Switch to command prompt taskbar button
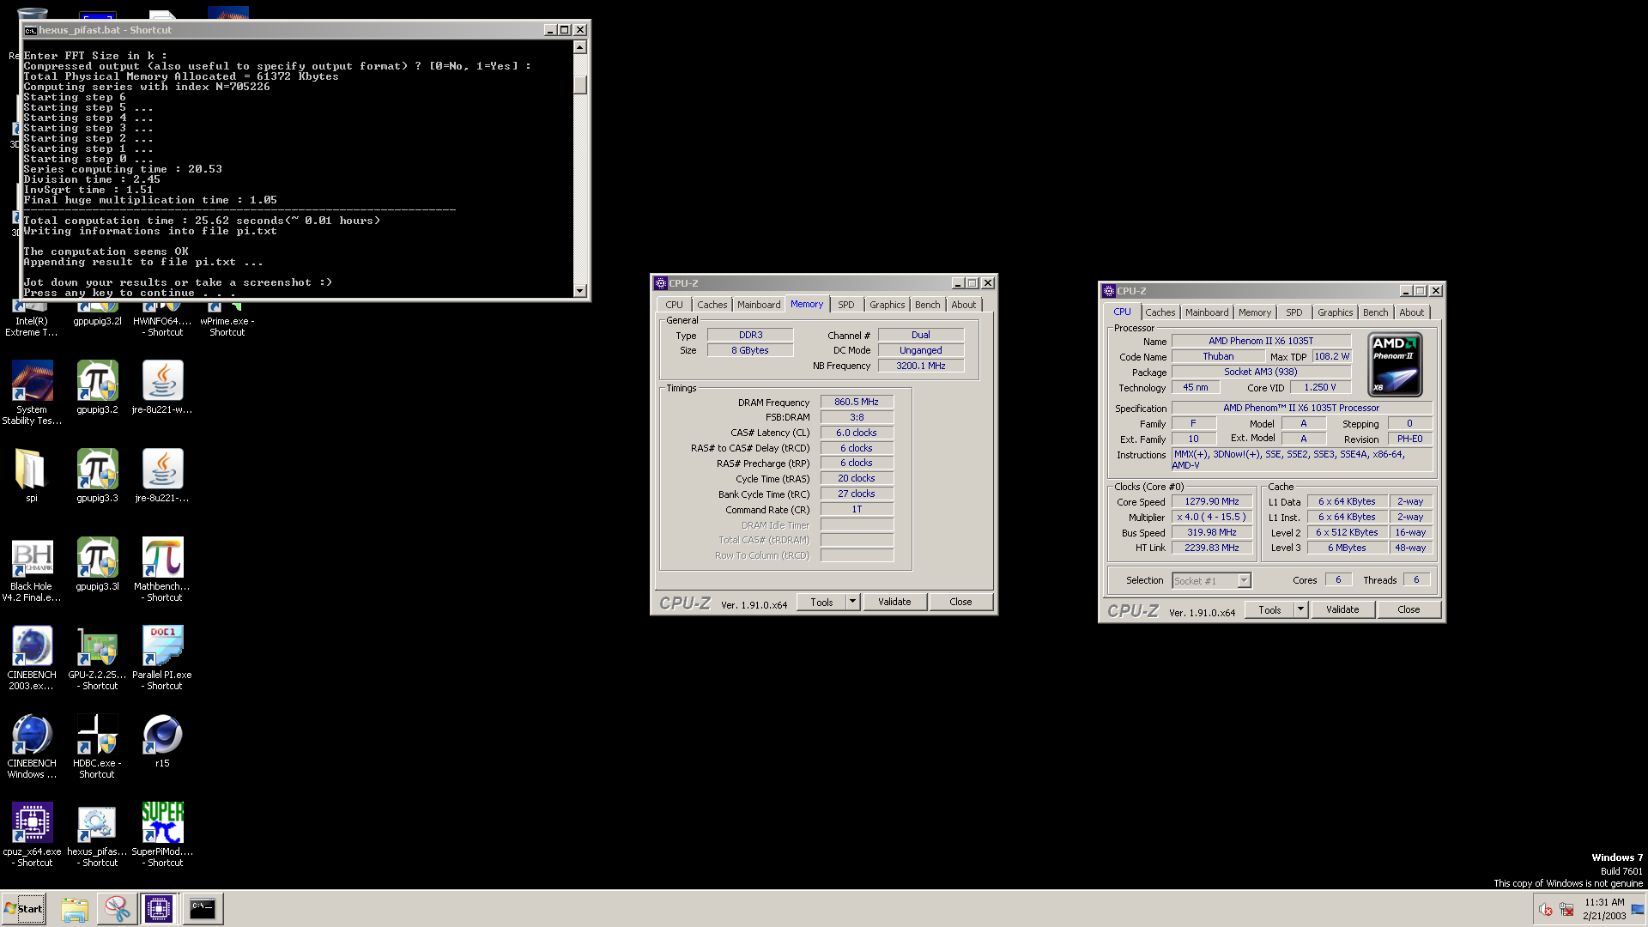The width and height of the screenshot is (1648, 927). point(203,909)
